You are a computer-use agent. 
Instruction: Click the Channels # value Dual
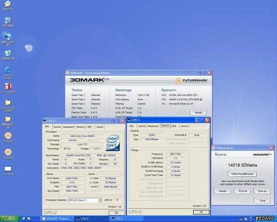click(197, 135)
